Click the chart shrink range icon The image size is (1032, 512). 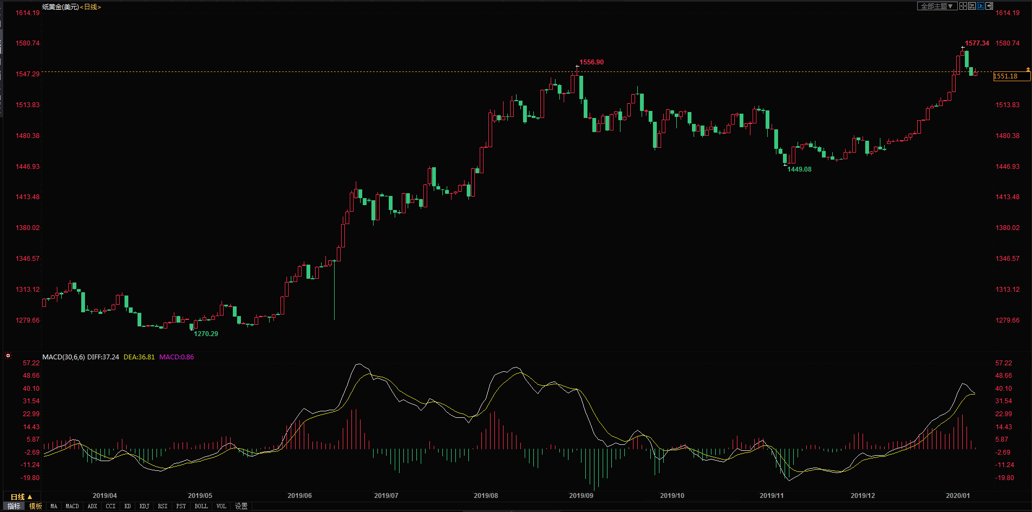click(972, 6)
